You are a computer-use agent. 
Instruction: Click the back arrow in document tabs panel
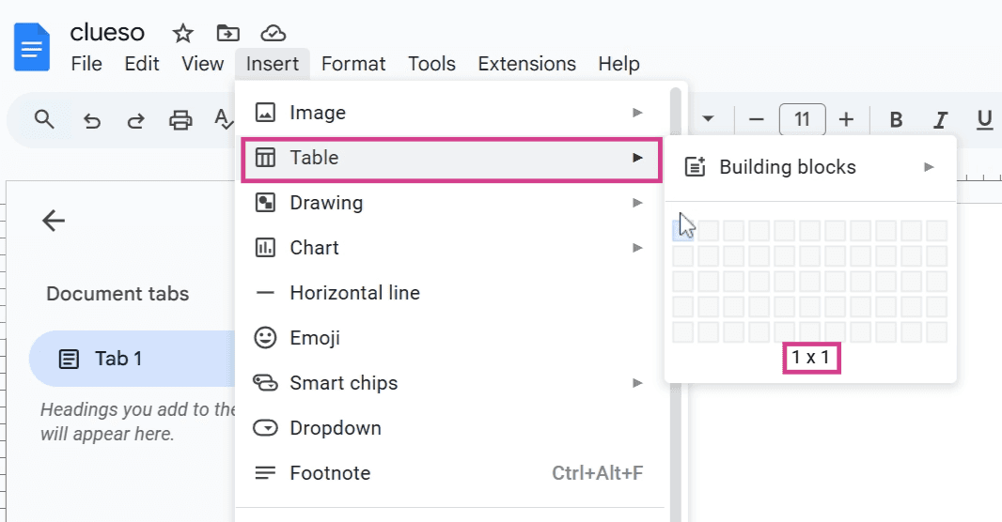[x=54, y=221]
